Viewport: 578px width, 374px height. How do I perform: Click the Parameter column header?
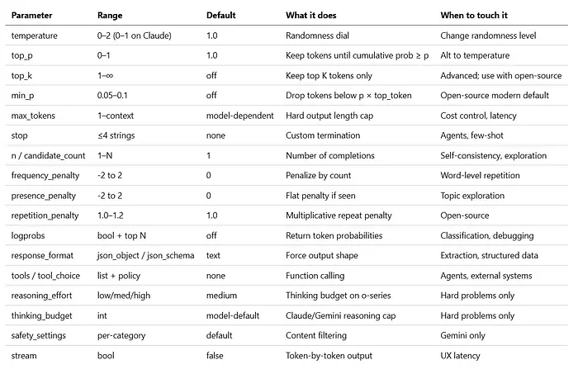point(33,16)
